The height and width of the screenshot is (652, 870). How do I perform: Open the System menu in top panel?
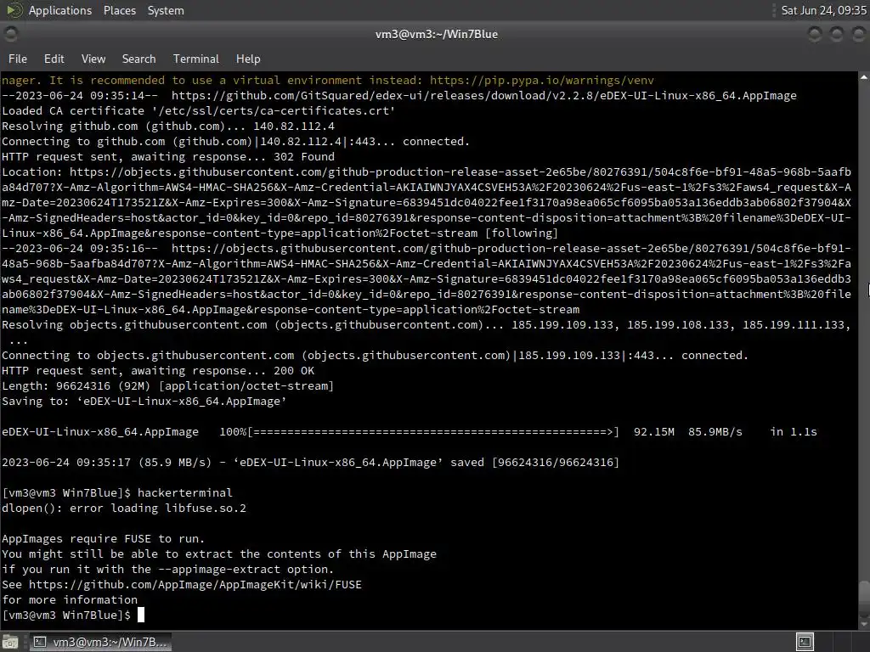point(166,10)
